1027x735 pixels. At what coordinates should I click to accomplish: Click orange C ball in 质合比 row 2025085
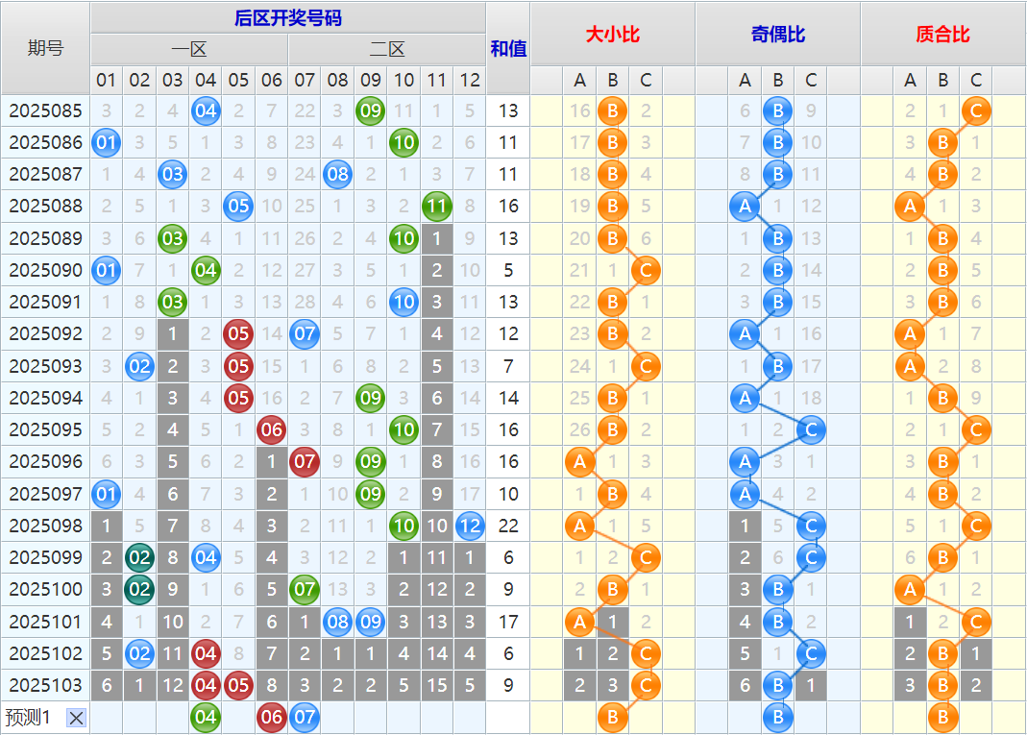coord(976,110)
